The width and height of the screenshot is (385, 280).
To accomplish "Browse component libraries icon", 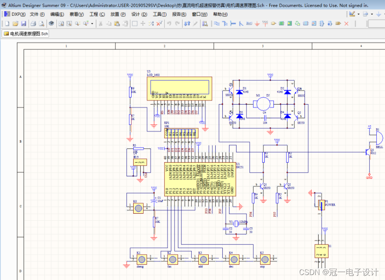I will pos(205,24).
